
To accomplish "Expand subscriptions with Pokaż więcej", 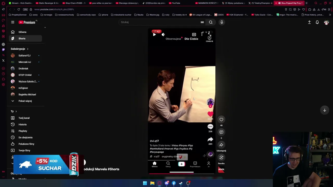I will [x=25, y=101].
